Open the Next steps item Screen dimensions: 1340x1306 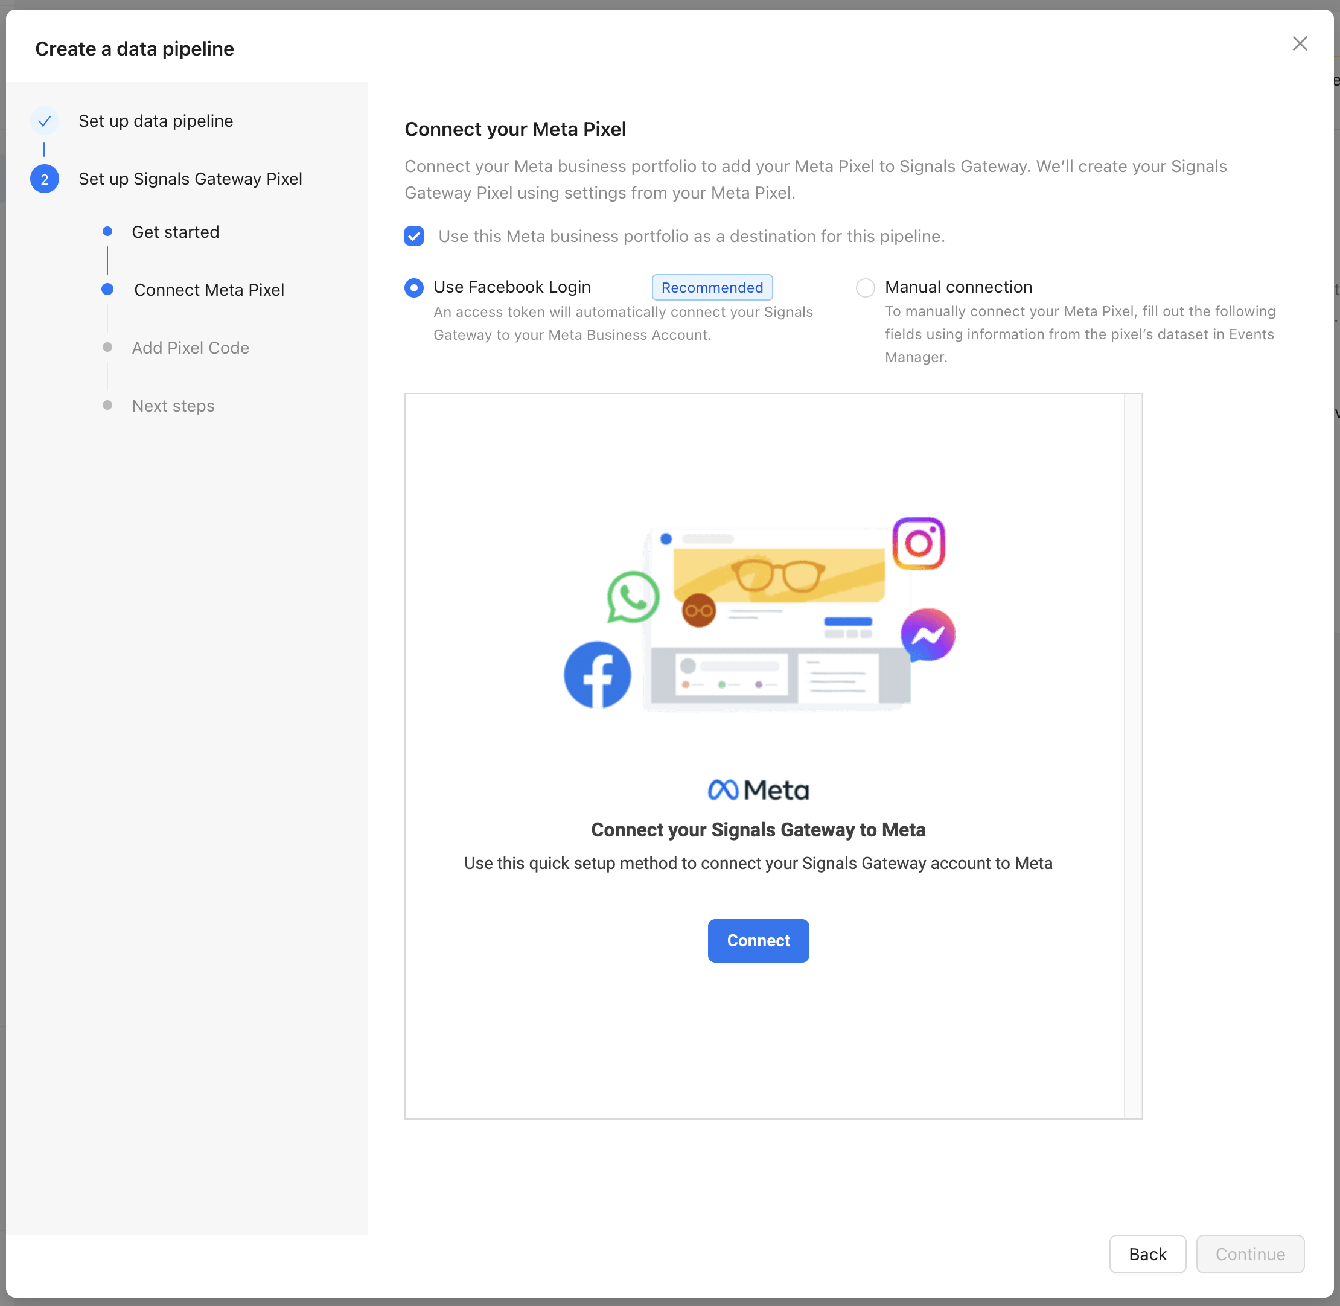(173, 406)
